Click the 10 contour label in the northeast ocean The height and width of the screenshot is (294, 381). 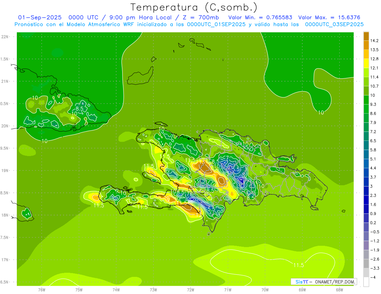click(321, 112)
